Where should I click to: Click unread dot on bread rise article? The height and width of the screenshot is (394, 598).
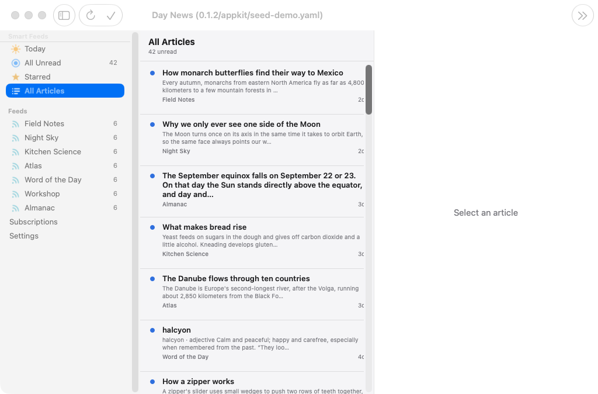[x=152, y=227]
